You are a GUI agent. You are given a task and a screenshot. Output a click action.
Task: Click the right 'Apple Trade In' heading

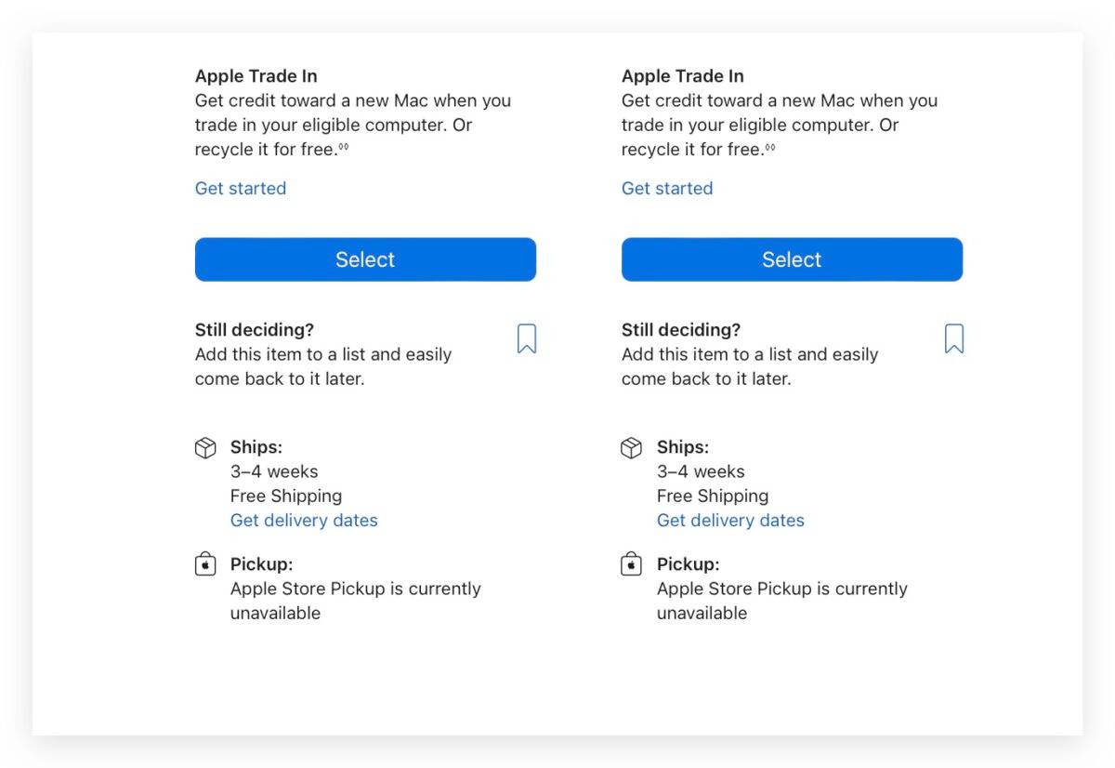click(x=683, y=76)
